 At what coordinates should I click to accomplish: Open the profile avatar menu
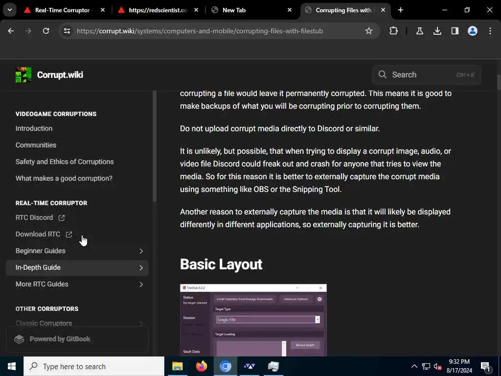tap(472, 31)
